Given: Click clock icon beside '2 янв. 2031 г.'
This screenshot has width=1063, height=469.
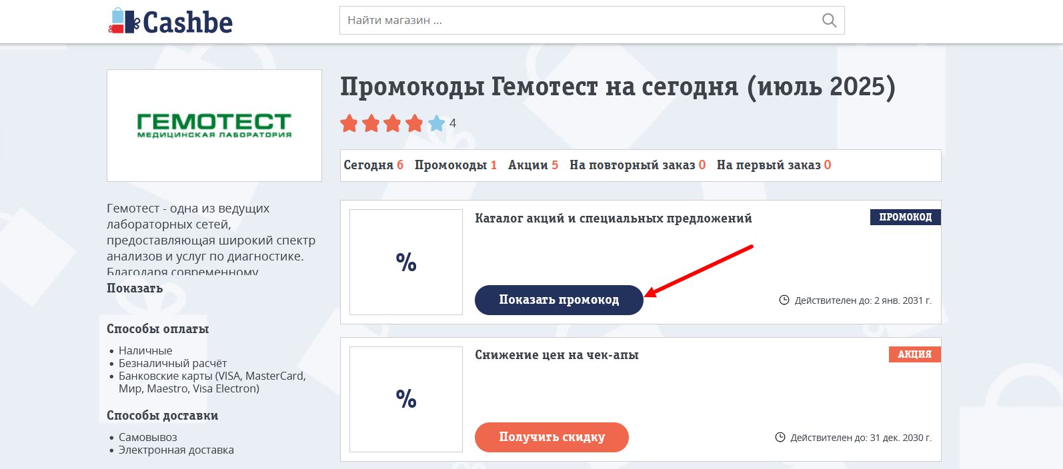Looking at the screenshot, I should [784, 300].
